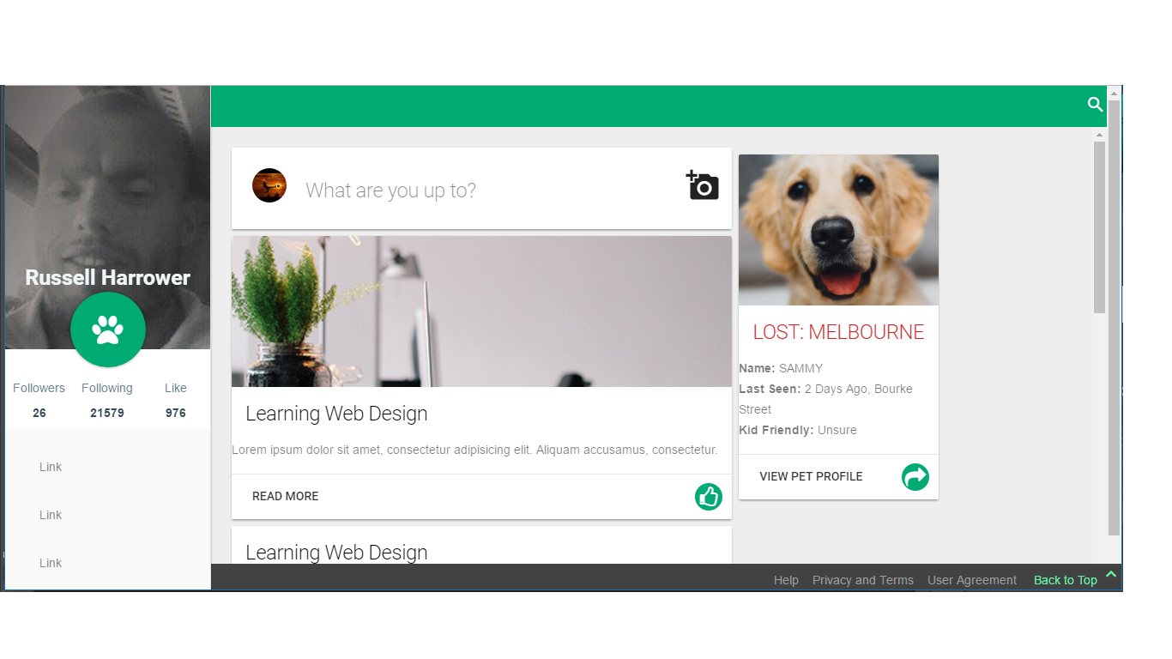This screenshot has width=1172, height=659.
Task: Open VIEW PET PROFILE
Action: (811, 476)
